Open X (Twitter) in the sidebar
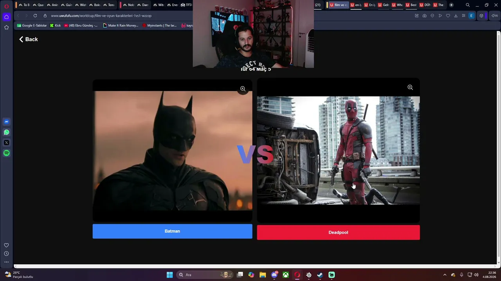The height and width of the screenshot is (281, 501). click(x=6, y=143)
